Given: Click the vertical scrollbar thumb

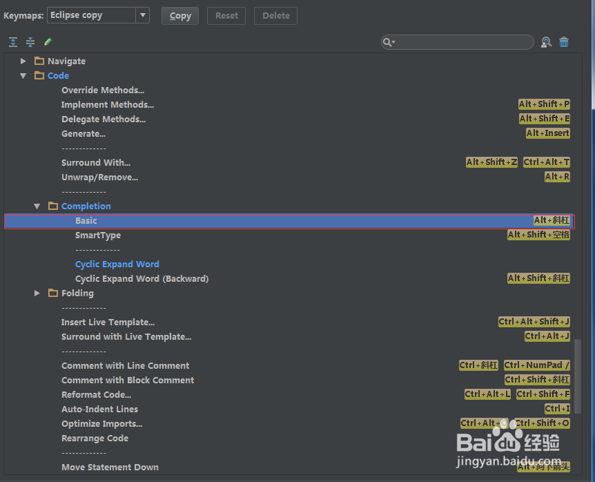Looking at the screenshot, I should (578, 376).
